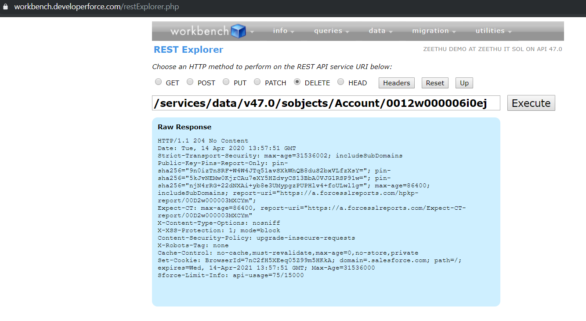Expand the dropdown chevron next to utilities
Viewport: 586px width, 321px height.
pos(510,32)
